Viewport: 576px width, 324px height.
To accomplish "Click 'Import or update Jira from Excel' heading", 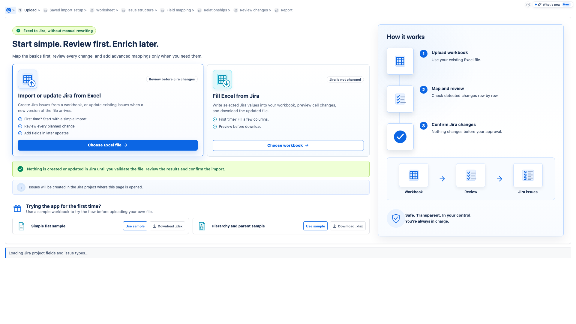I will click(59, 96).
